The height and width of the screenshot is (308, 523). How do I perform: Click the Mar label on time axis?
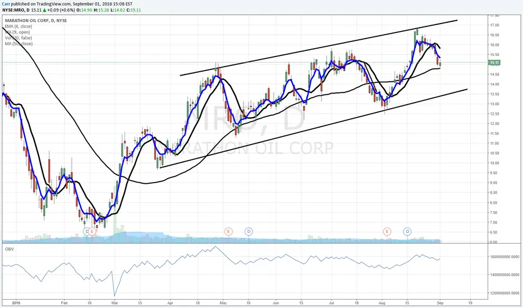pos(114,303)
